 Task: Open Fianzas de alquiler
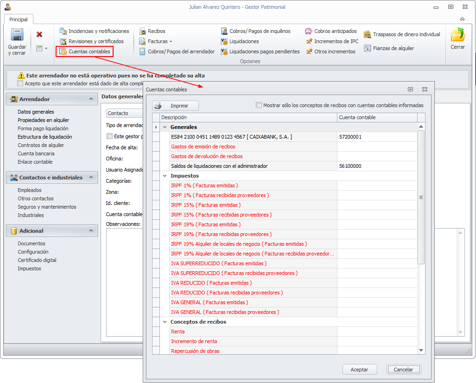[389, 48]
